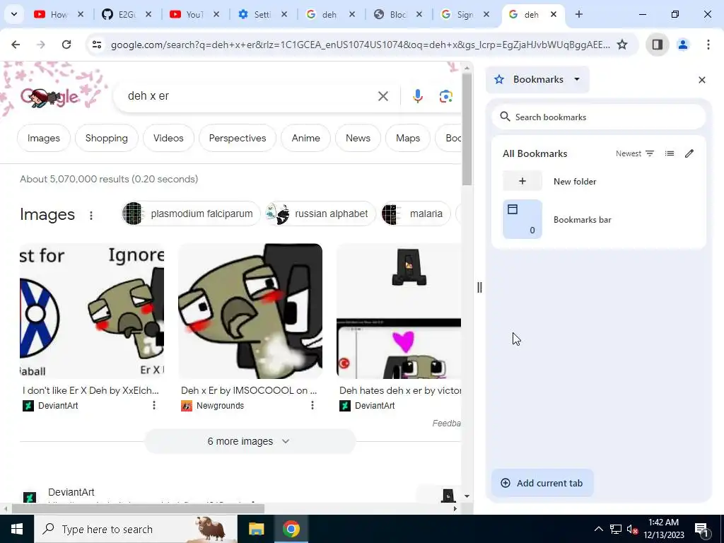Open the Newest sort dropdown

point(635,153)
